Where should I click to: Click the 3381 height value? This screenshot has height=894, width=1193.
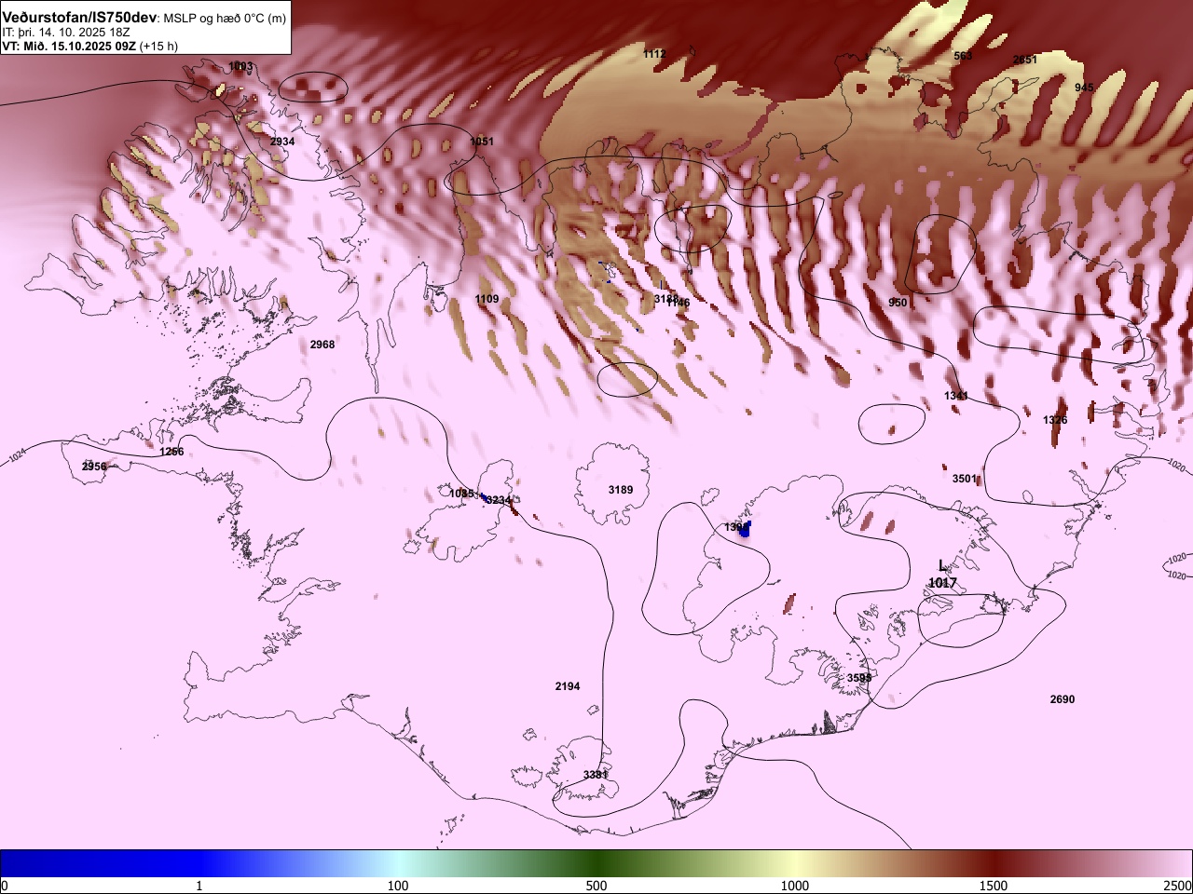pos(596,775)
